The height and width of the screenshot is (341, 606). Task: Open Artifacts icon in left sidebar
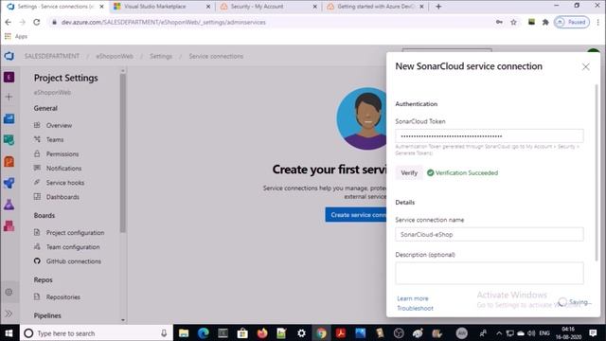(x=9, y=225)
